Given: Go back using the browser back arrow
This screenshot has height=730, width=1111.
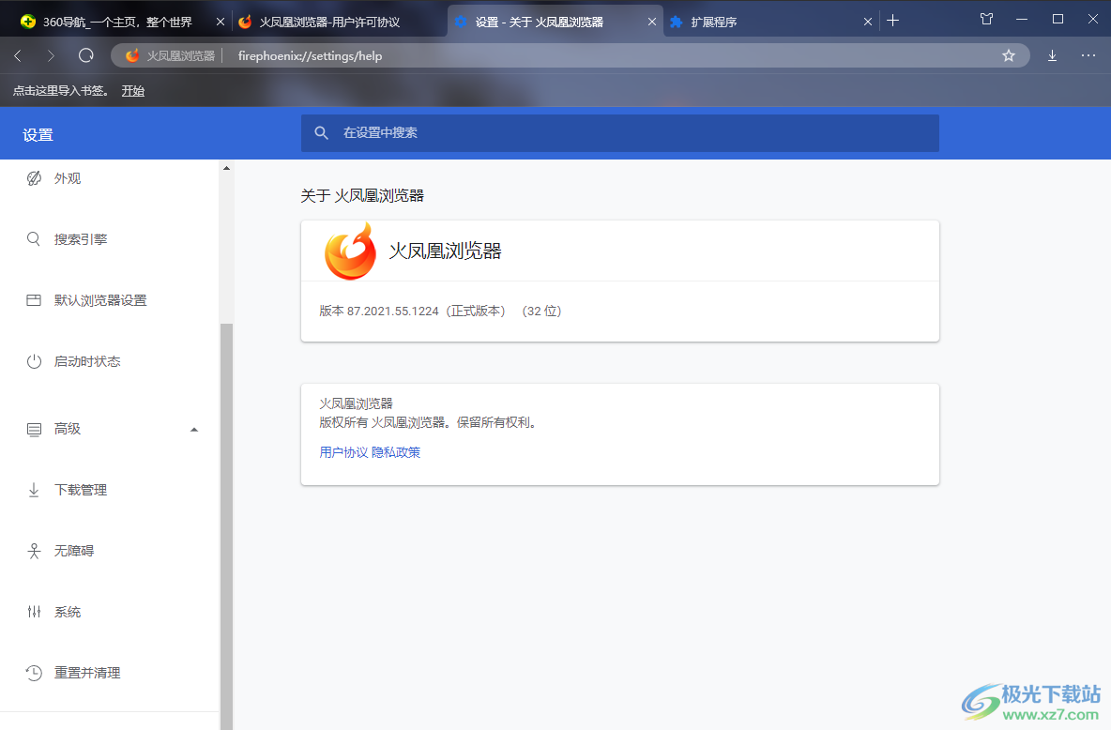Looking at the screenshot, I should coord(19,55).
